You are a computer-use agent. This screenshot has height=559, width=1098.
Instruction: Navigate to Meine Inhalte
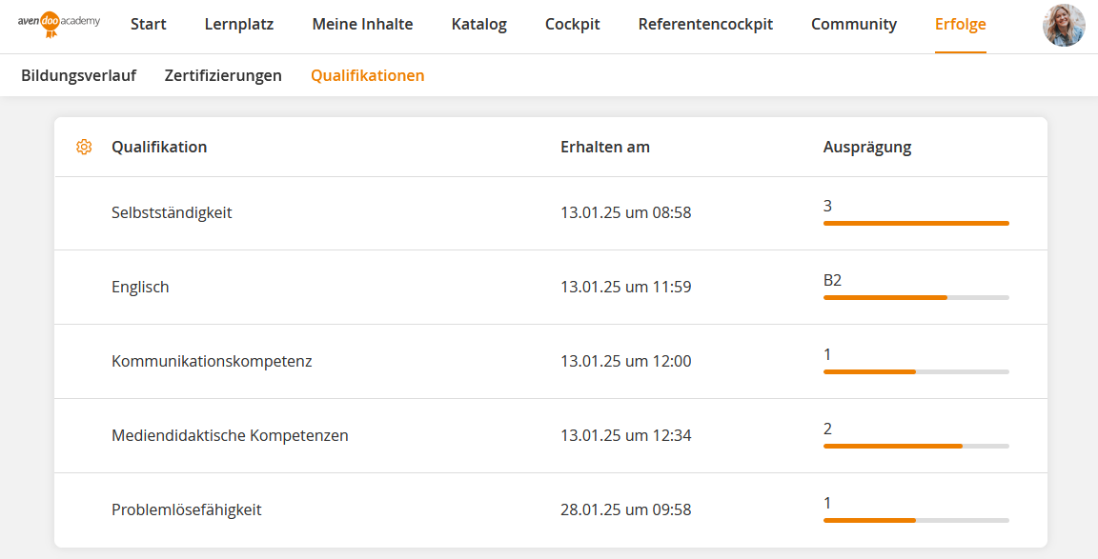[x=362, y=25]
